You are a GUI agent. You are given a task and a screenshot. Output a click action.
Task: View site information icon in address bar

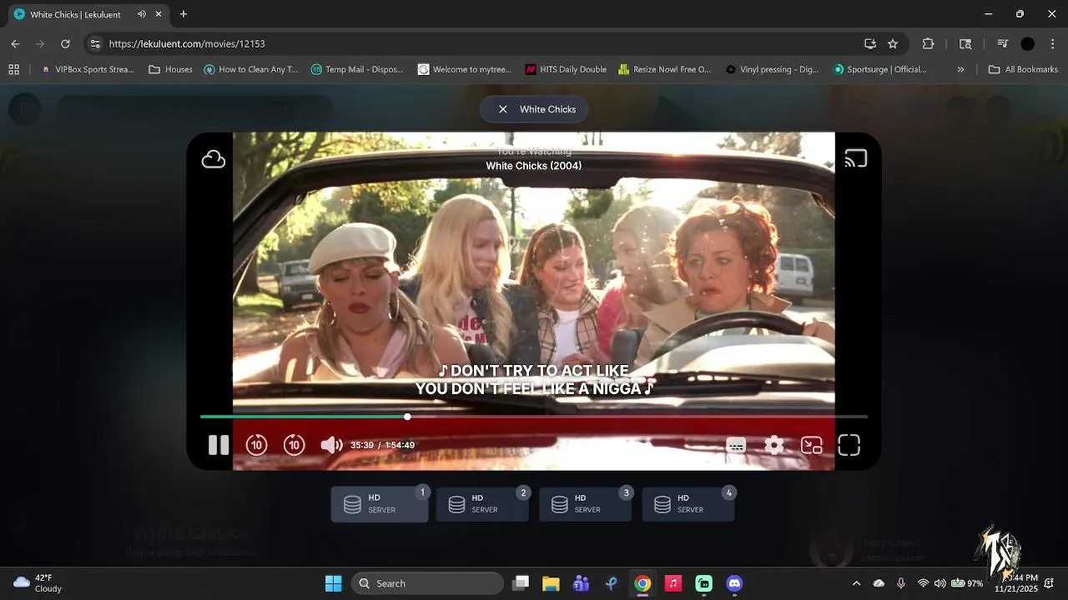tap(95, 43)
